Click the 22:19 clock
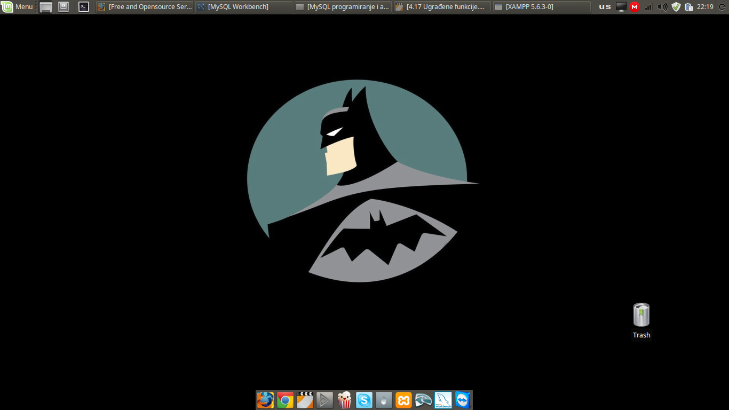This screenshot has width=729, height=410. [705, 7]
